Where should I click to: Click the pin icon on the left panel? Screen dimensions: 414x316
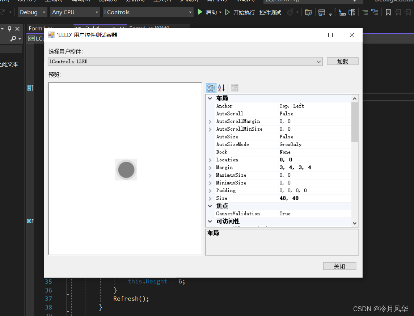coord(9,29)
